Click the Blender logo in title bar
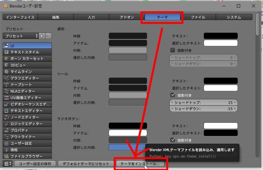 tap(5, 6)
